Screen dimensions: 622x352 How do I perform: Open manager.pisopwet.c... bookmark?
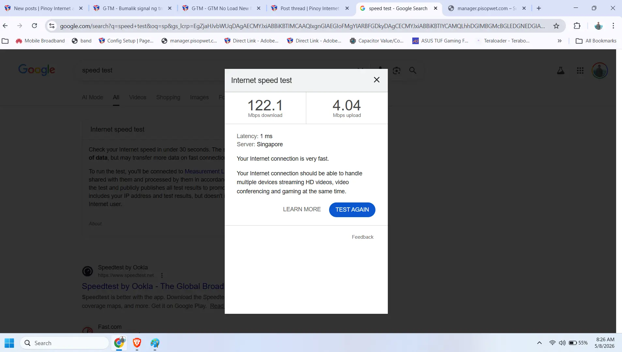click(x=189, y=41)
